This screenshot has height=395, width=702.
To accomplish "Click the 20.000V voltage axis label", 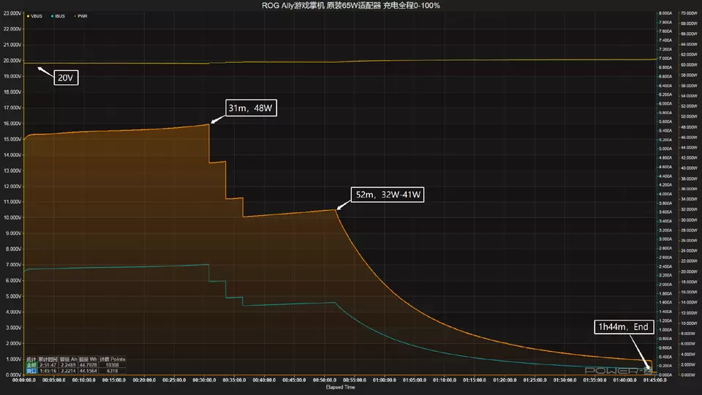I will [x=12, y=61].
